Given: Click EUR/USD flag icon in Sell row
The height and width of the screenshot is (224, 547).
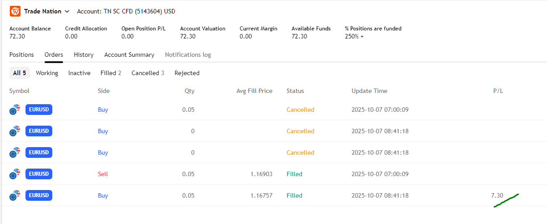Looking at the screenshot, I should pos(15,174).
